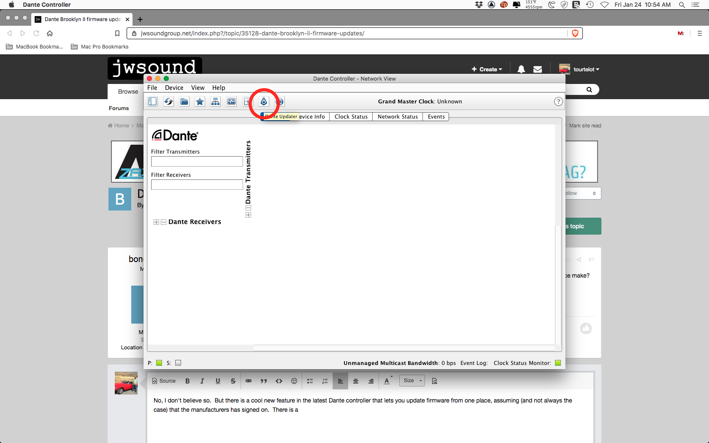The width and height of the screenshot is (709, 443).
Task: Click the star preset icon in Dante toolbar
Action: click(x=200, y=101)
